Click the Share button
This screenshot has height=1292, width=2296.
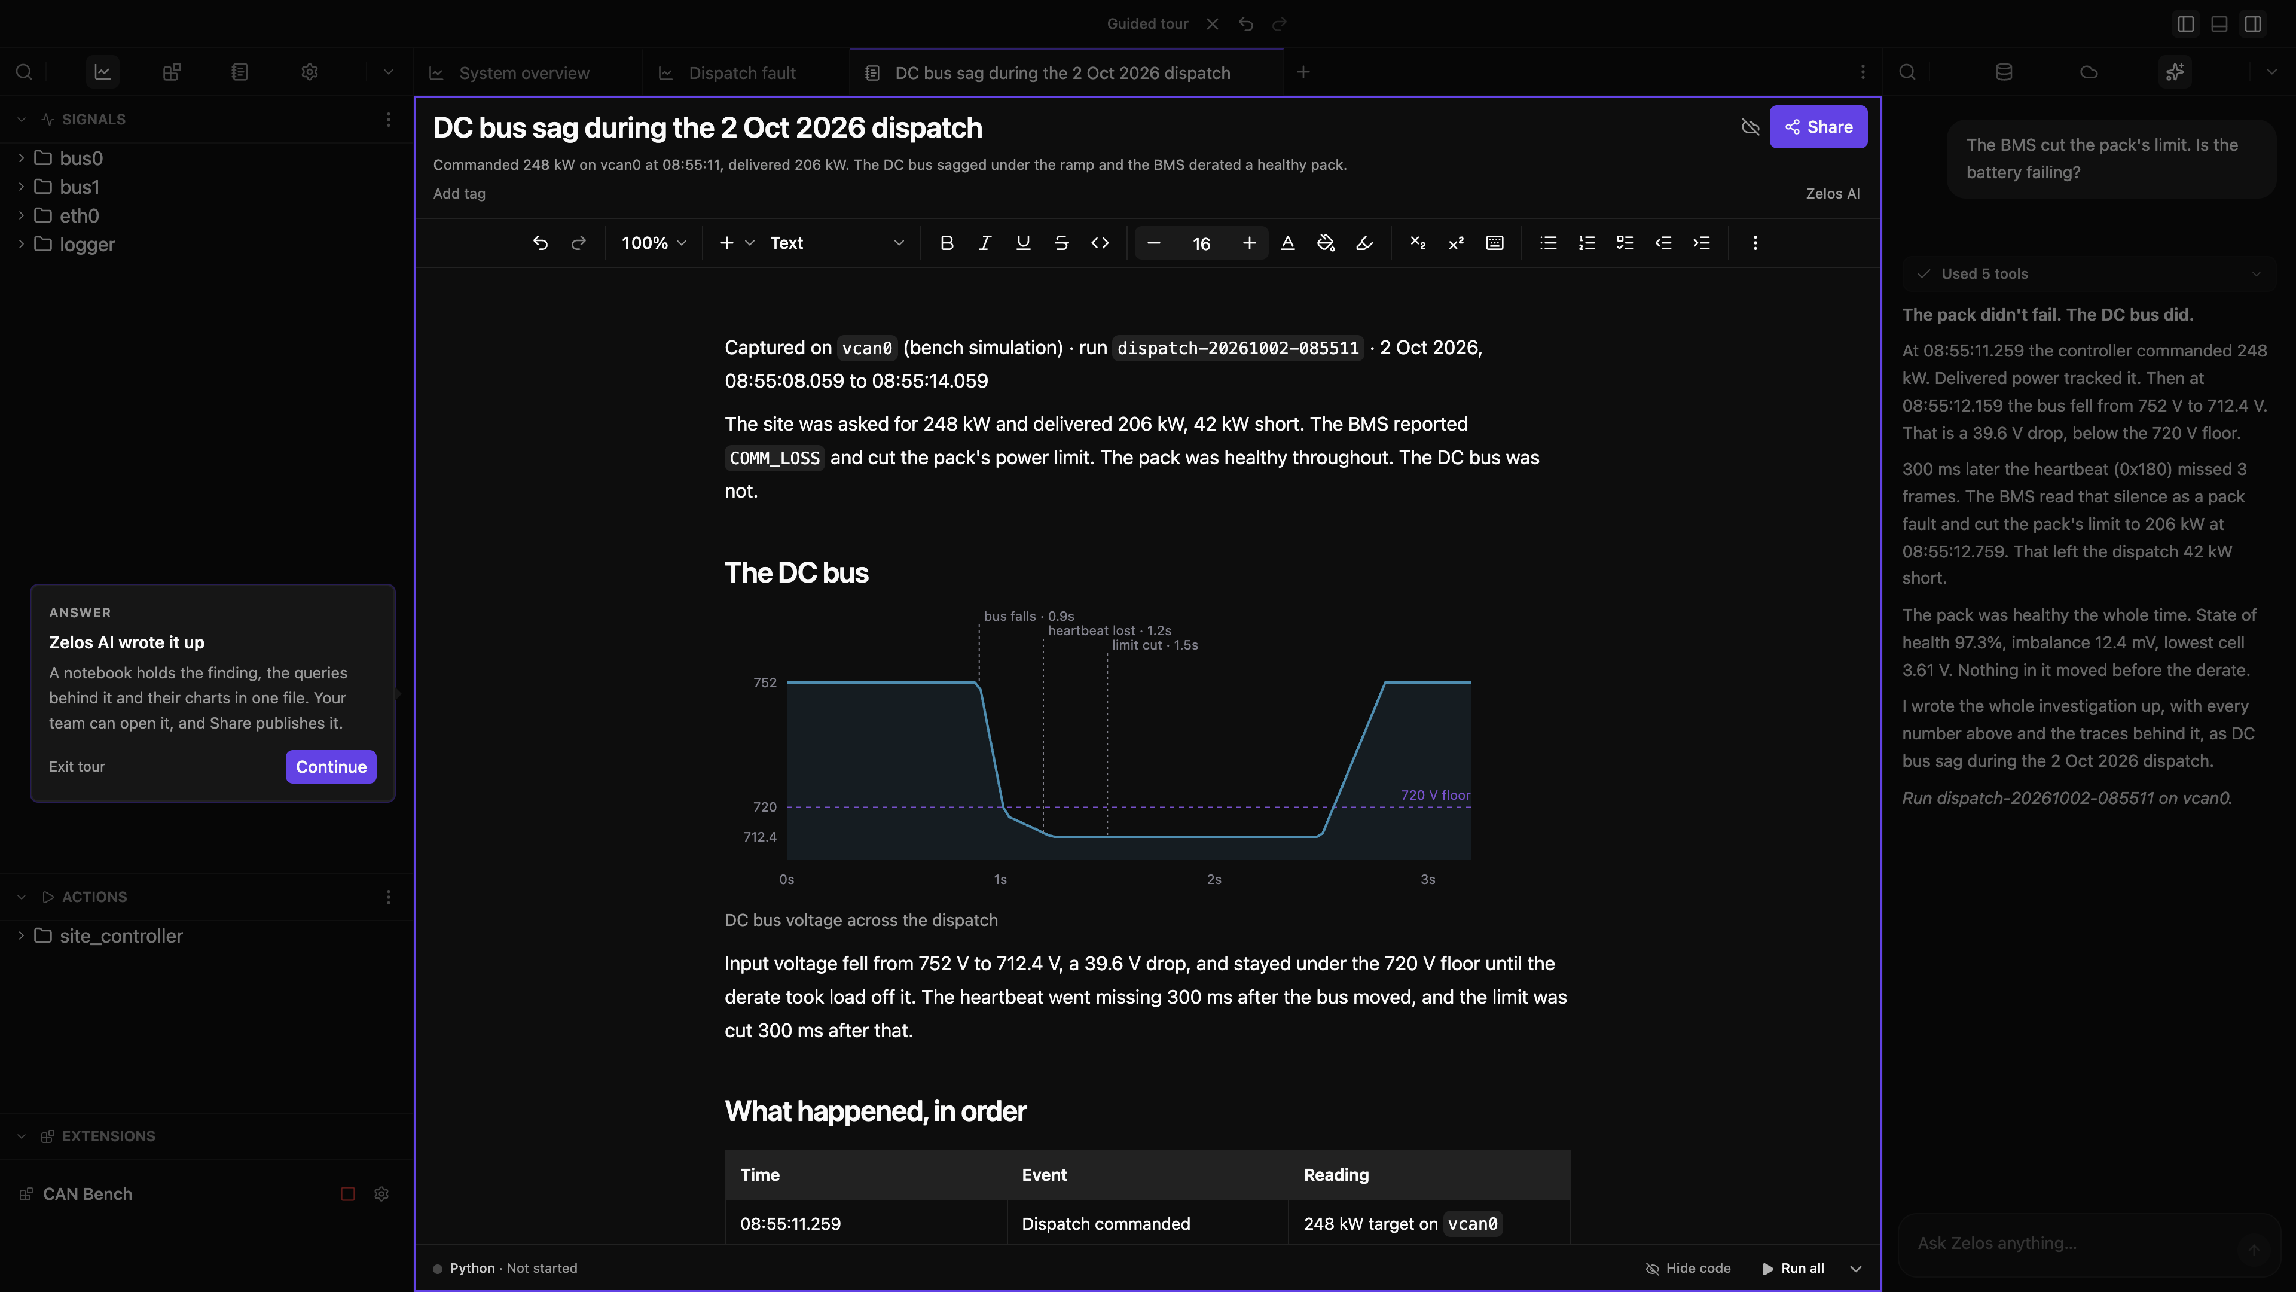(x=1818, y=127)
